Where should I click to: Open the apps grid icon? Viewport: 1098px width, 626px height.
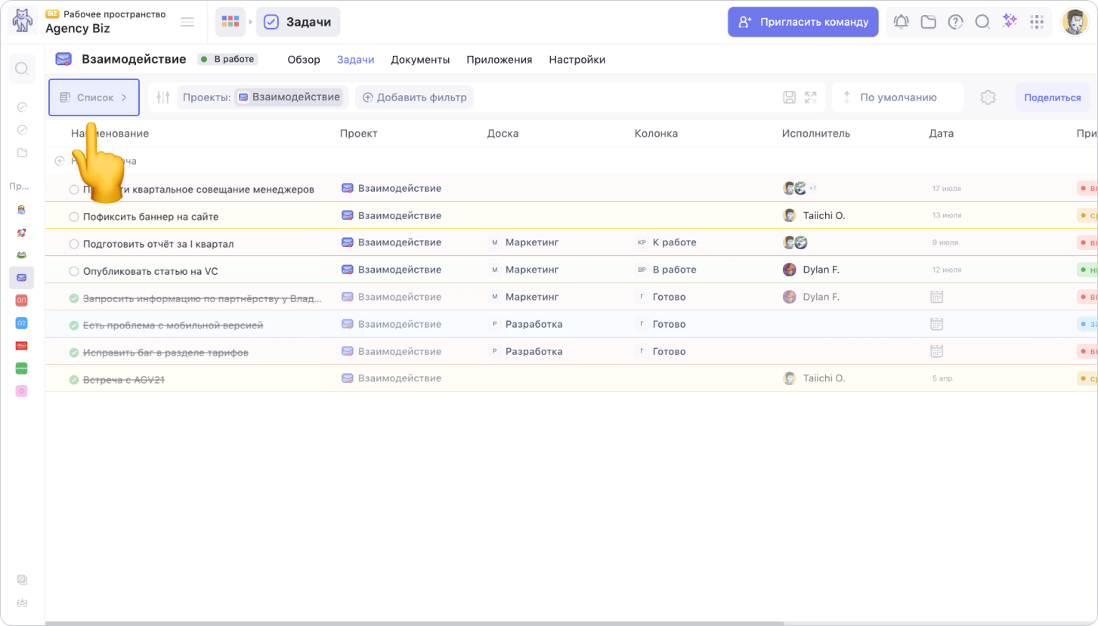(x=1037, y=22)
